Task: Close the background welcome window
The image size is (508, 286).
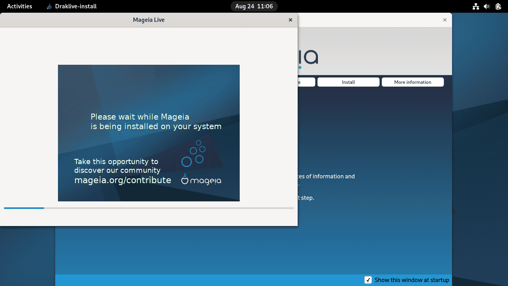Action: point(445,20)
